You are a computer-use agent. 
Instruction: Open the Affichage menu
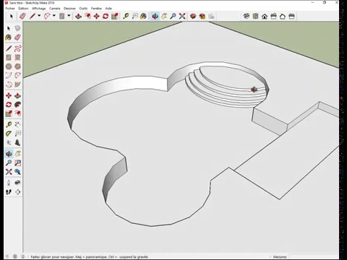coord(39,9)
